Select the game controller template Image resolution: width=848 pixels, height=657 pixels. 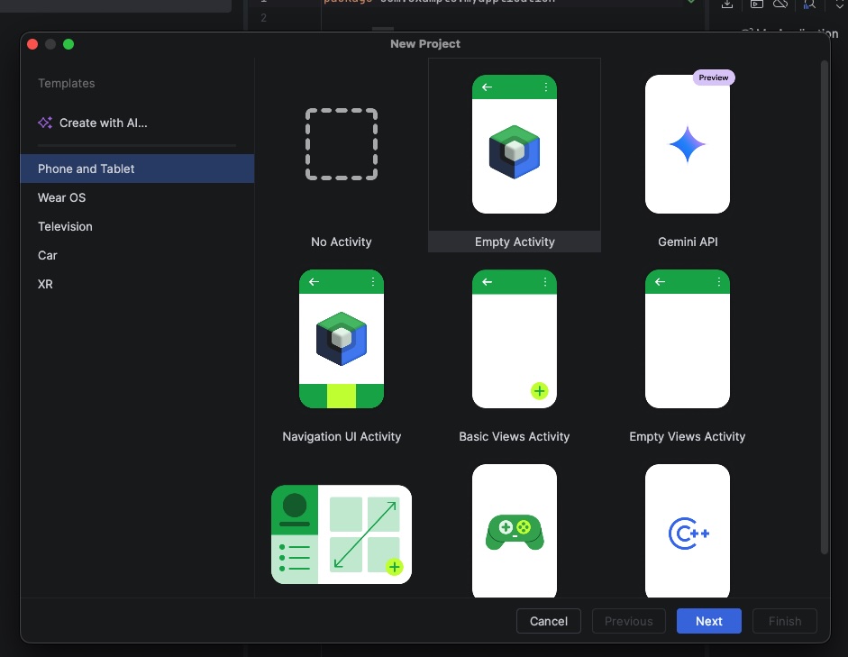click(515, 531)
